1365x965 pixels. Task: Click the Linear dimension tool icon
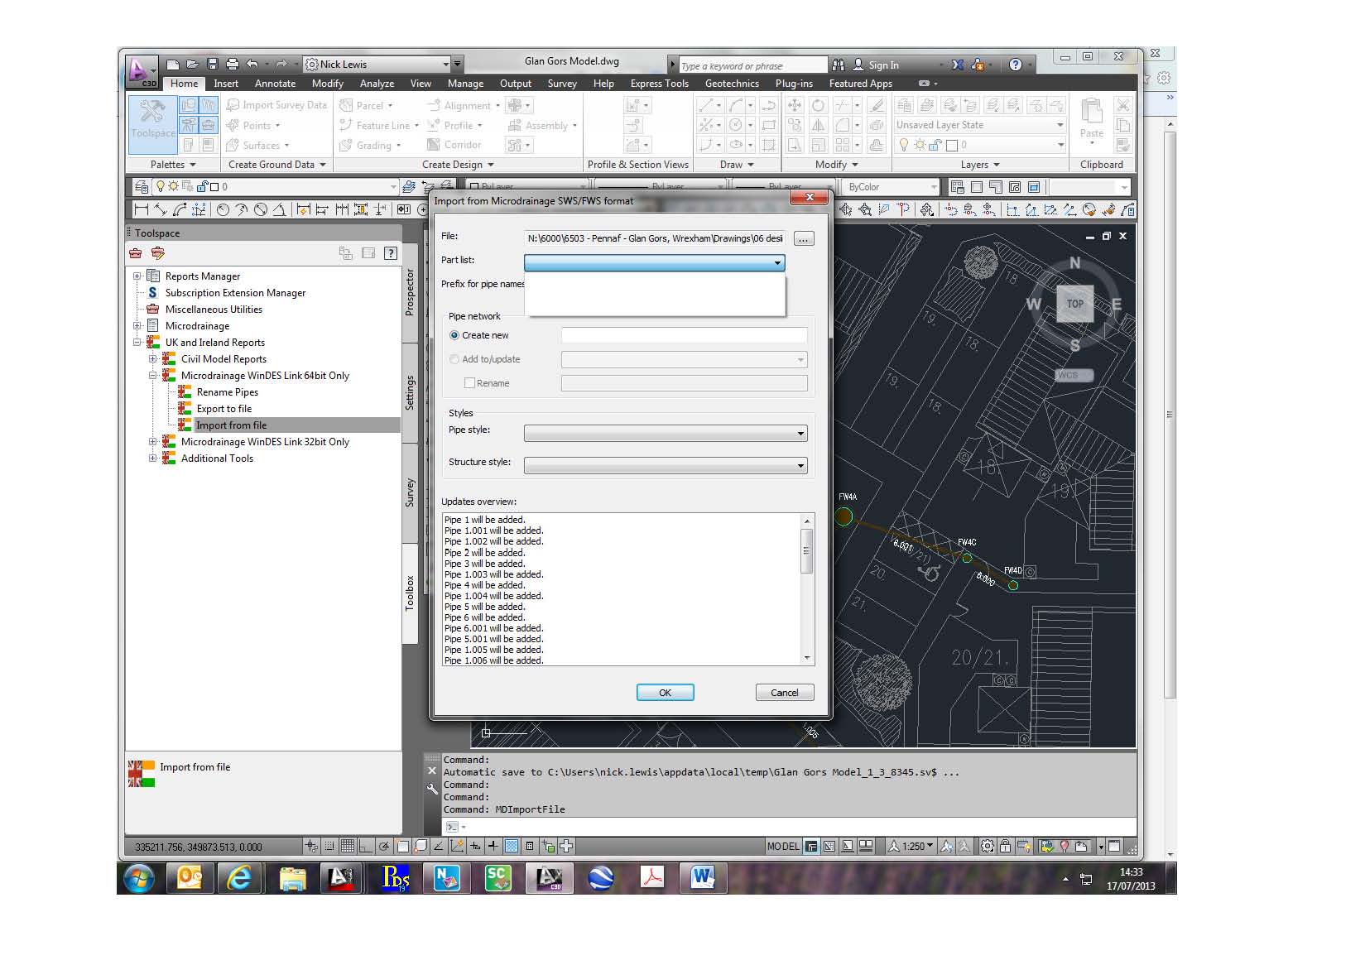(142, 210)
